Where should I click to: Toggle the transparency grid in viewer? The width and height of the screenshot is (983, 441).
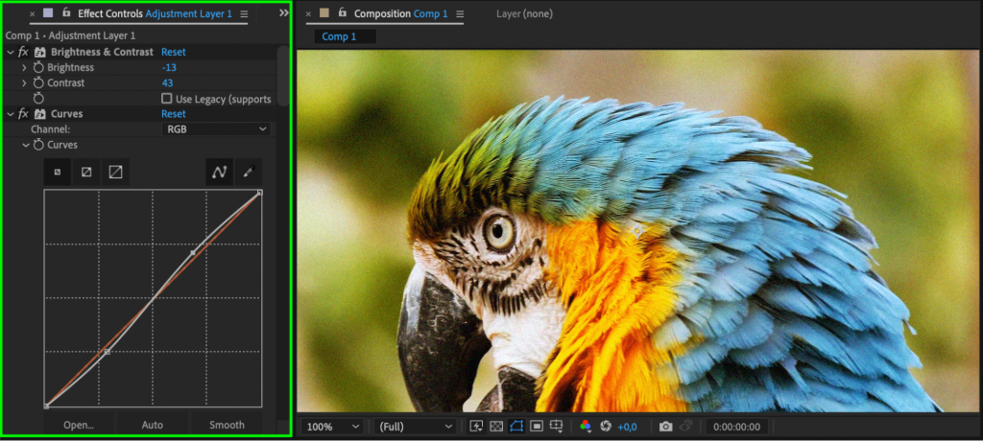[x=496, y=426]
